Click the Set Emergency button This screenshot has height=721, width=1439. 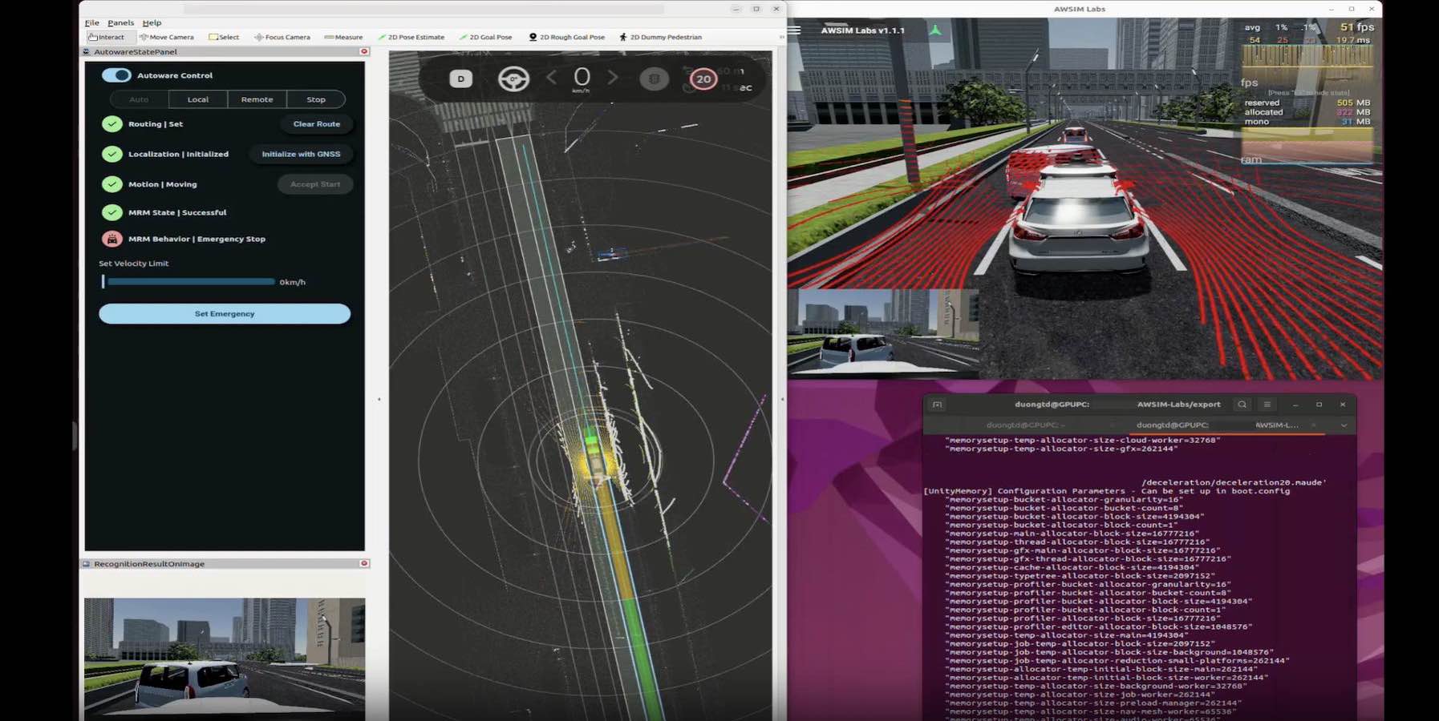(225, 313)
